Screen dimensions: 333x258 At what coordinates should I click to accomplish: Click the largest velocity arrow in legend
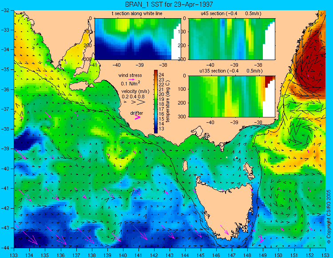(141, 102)
